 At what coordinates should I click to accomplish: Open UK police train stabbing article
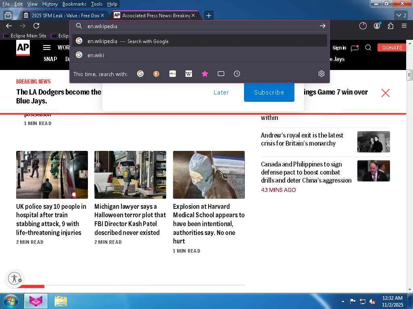pos(51,219)
